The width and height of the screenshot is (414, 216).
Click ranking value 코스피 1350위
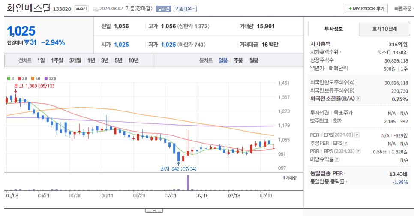(392, 53)
